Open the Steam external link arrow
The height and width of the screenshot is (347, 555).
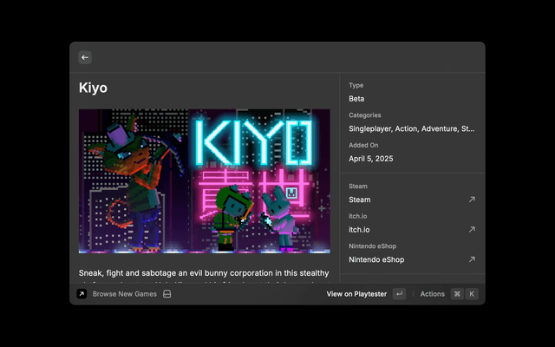pyautogui.click(x=472, y=200)
